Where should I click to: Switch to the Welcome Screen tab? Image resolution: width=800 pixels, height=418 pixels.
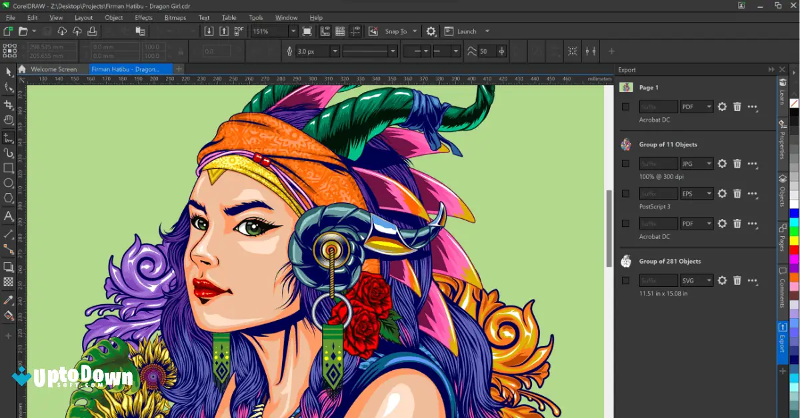click(x=53, y=69)
